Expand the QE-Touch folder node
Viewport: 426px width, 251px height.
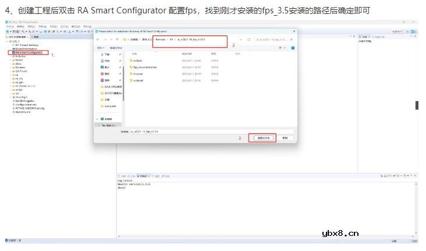(10, 71)
